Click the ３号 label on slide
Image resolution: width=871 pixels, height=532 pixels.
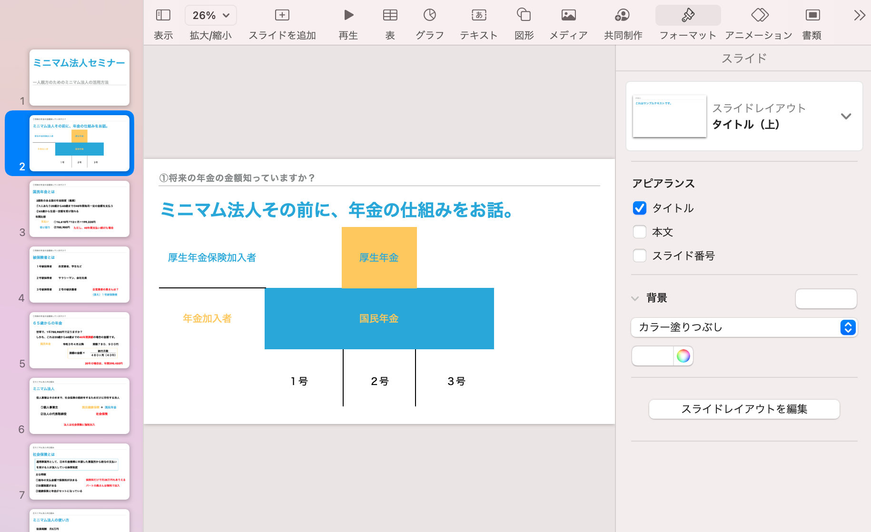(x=456, y=381)
